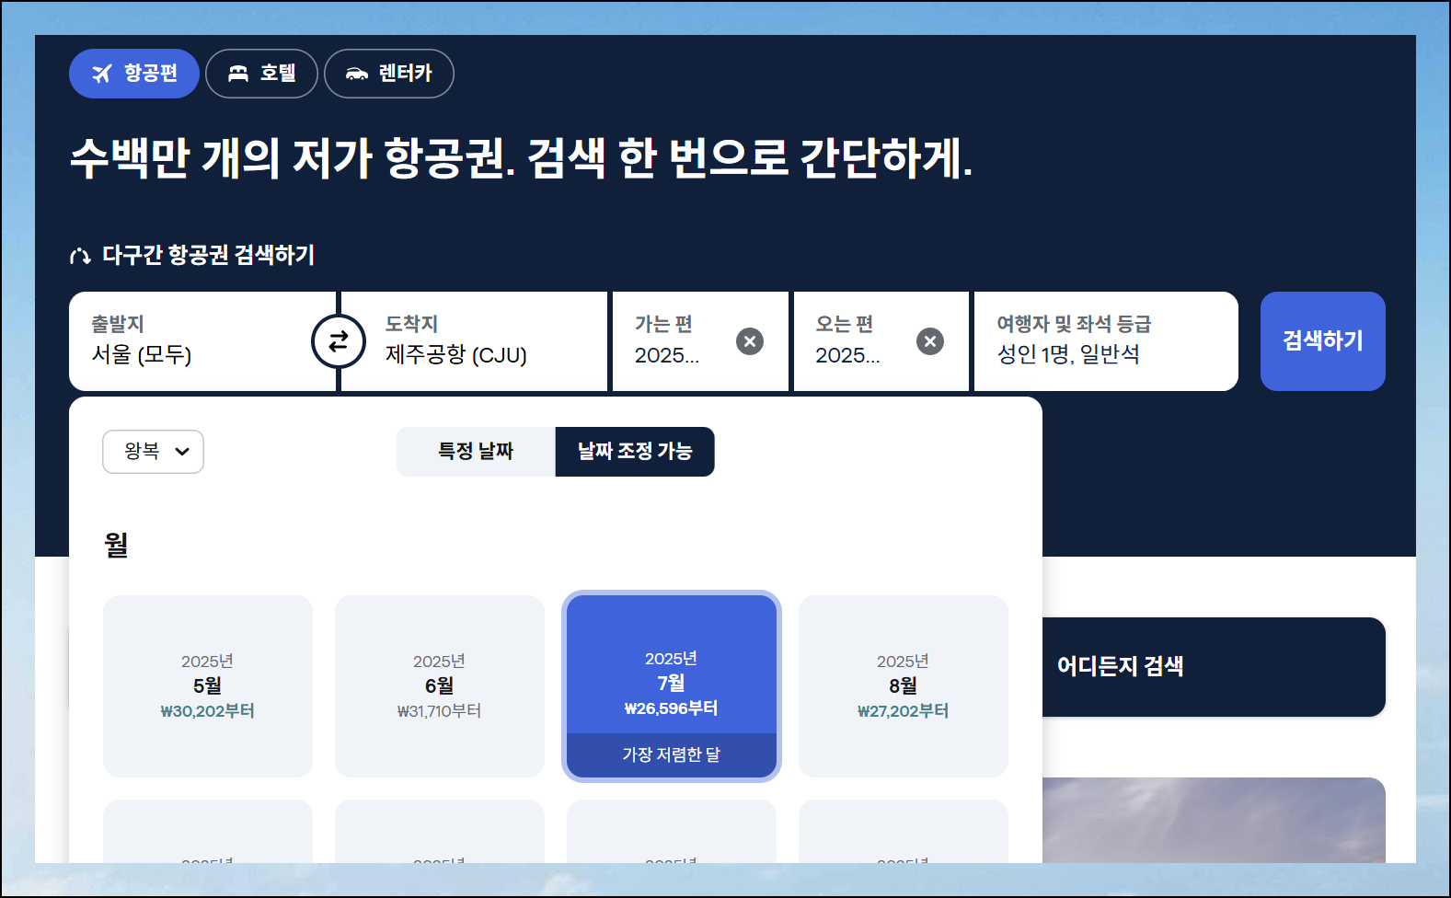Swap origin and destination with arrows icon
Screen dimensions: 1451x898
(x=339, y=341)
